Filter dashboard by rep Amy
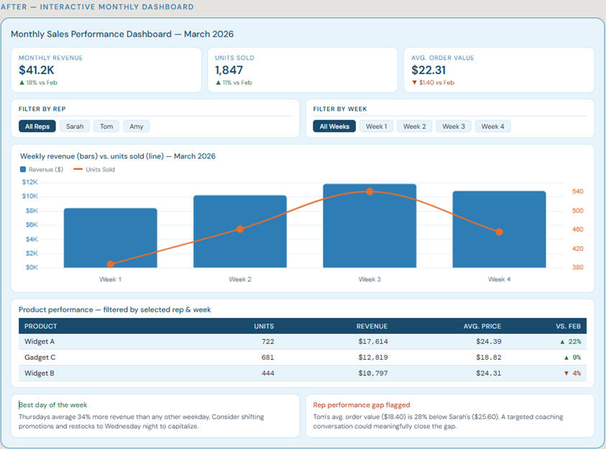 click(x=137, y=127)
